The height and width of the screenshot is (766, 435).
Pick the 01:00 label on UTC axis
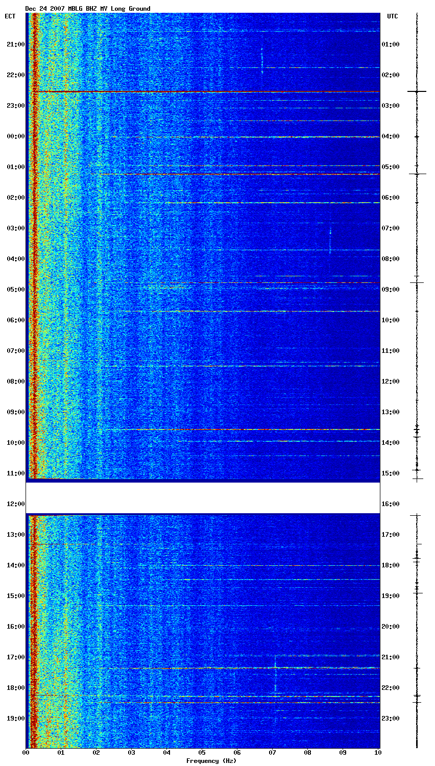click(x=391, y=44)
